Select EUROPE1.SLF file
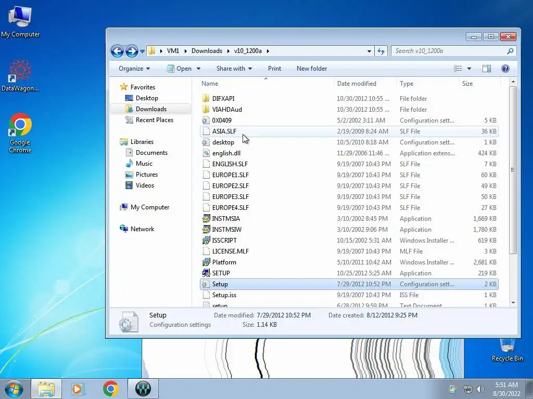The image size is (533, 399). click(x=349, y=175)
